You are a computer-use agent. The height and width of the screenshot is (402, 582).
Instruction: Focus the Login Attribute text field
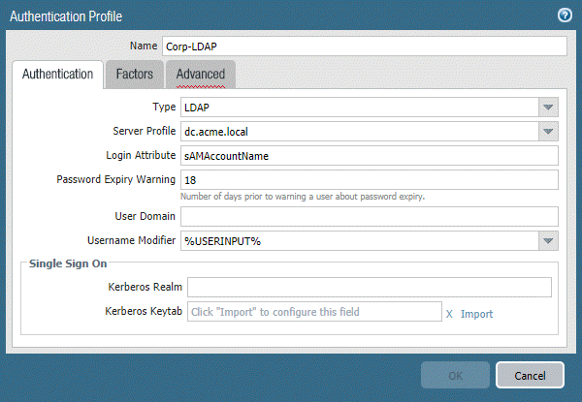click(369, 155)
